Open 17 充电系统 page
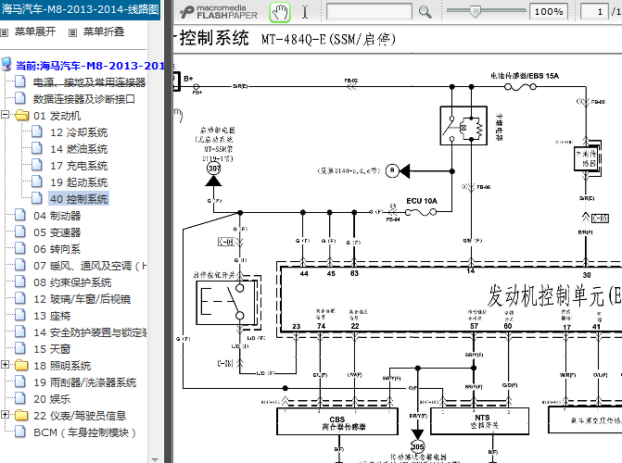Screen dimensions: 622x463 79,166
